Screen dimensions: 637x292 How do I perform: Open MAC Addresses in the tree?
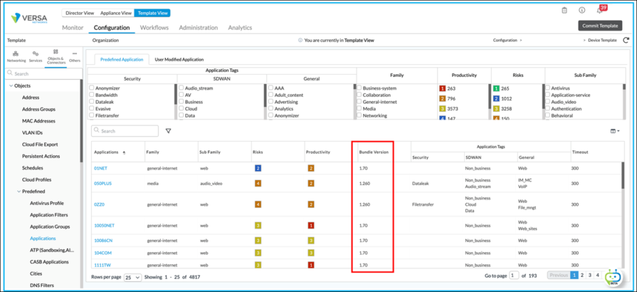tap(38, 121)
